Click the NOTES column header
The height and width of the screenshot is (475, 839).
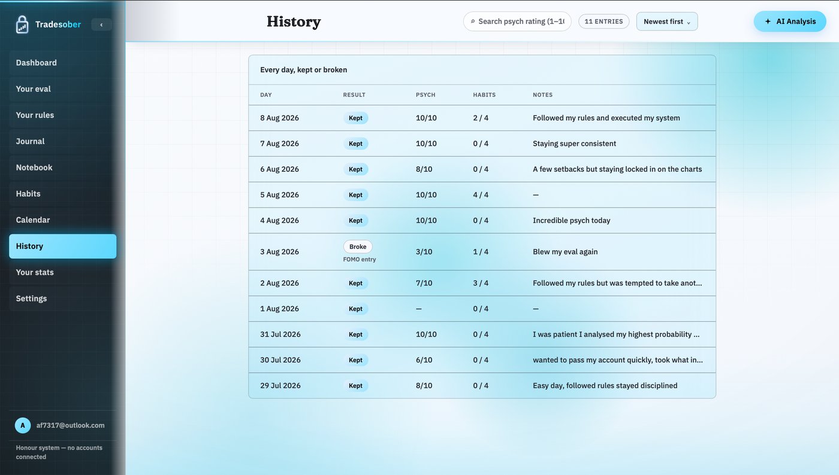(x=543, y=95)
